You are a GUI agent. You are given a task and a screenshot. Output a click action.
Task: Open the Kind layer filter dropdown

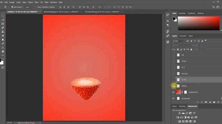178,41
